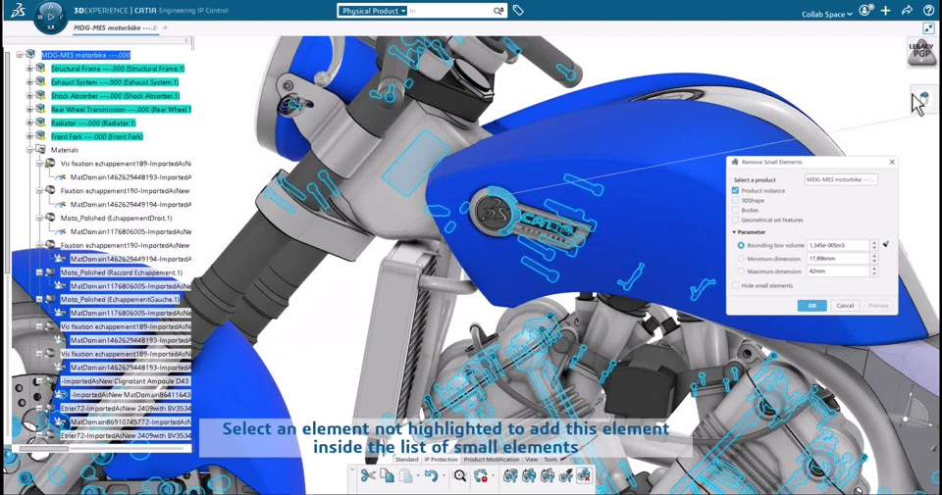
Task: Select the MDG-MES motorbike document tab
Action: pos(115,27)
